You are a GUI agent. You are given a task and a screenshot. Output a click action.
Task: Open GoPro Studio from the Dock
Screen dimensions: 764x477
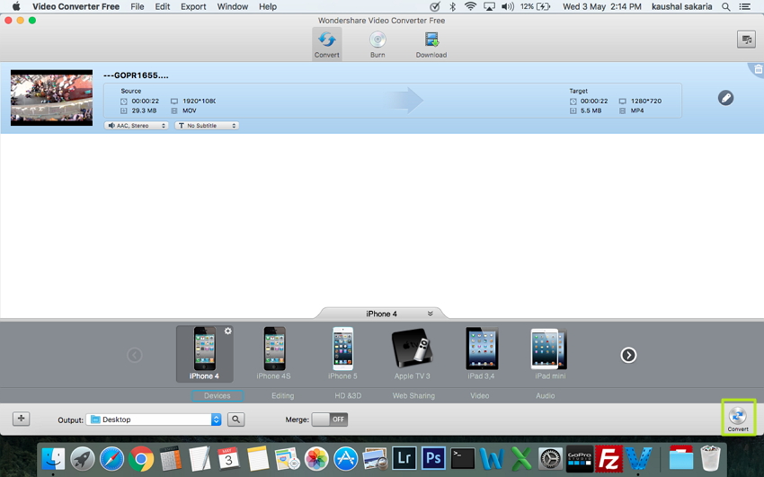[580, 458]
